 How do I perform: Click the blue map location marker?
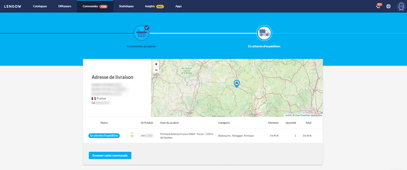[237, 83]
